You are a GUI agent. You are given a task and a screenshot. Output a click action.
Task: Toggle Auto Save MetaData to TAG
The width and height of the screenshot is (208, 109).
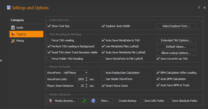103,40
